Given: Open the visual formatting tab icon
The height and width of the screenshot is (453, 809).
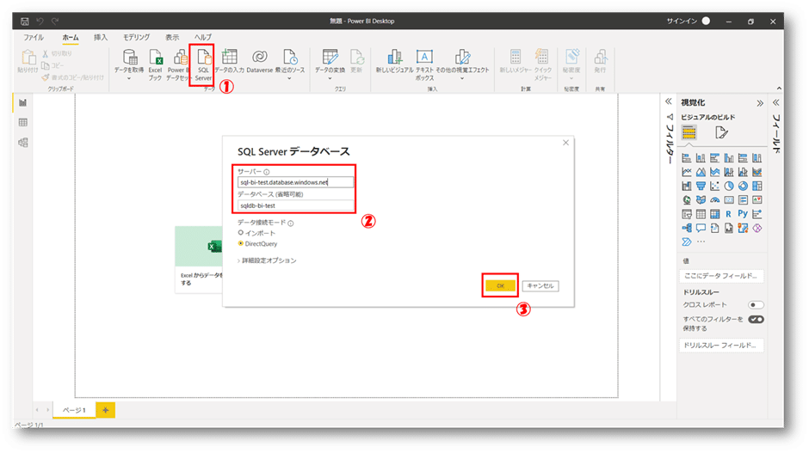Looking at the screenshot, I should 721,132.
